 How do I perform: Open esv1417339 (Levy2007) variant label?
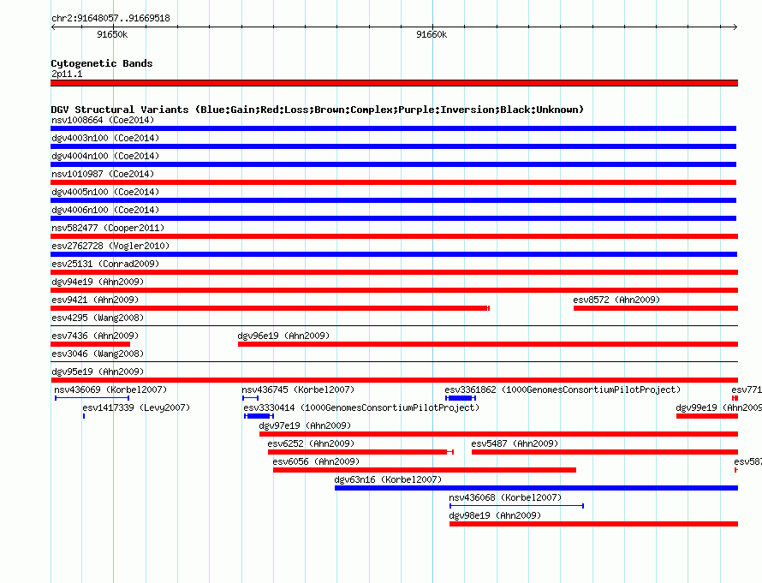click(x=136, y=408)
